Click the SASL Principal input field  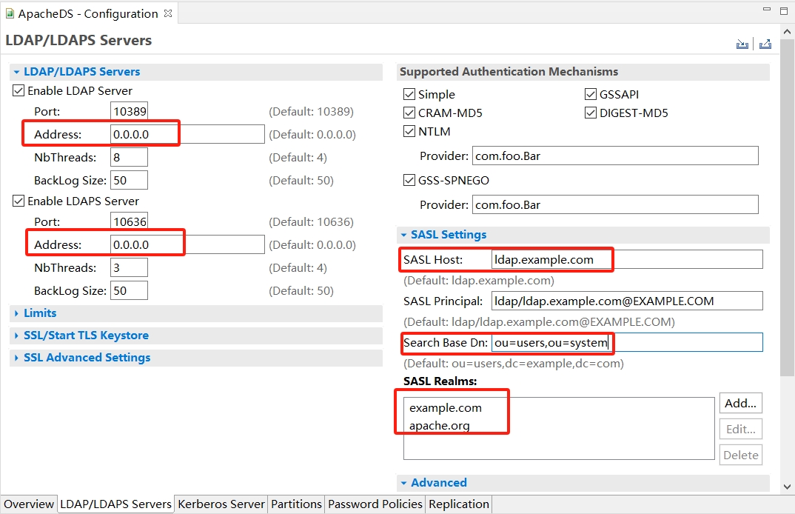click(x=626, y=301)
